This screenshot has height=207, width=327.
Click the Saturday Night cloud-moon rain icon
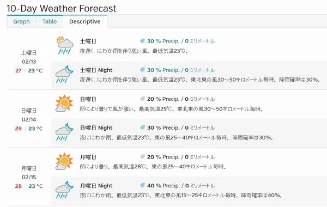point(64,74)
